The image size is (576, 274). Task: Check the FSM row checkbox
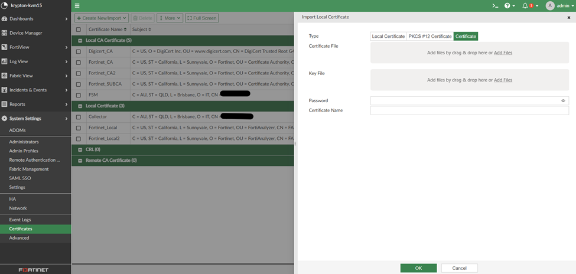tap(78, 95)
